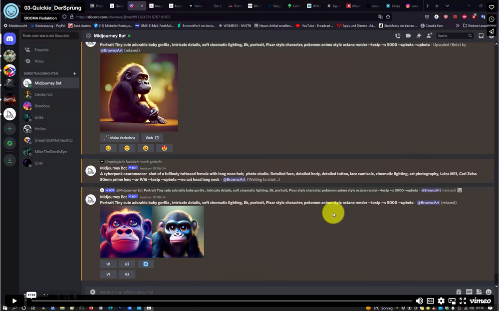Image resolution: width=499 pixels, height=311 pixels.
Task: Explore public servers compass icon
Action: pyautogui.click(x=10, y=143)
